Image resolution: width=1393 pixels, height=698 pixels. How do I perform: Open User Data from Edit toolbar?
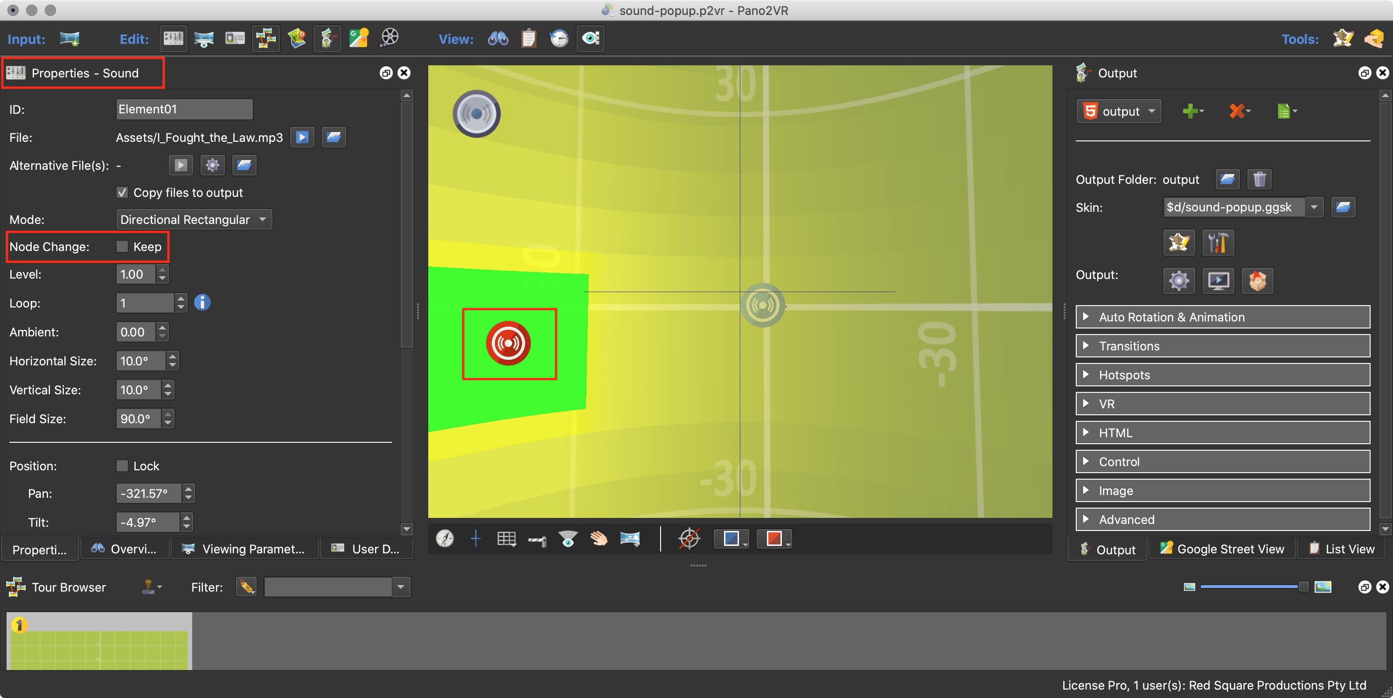pyautogui.click(x=235, y=38)
